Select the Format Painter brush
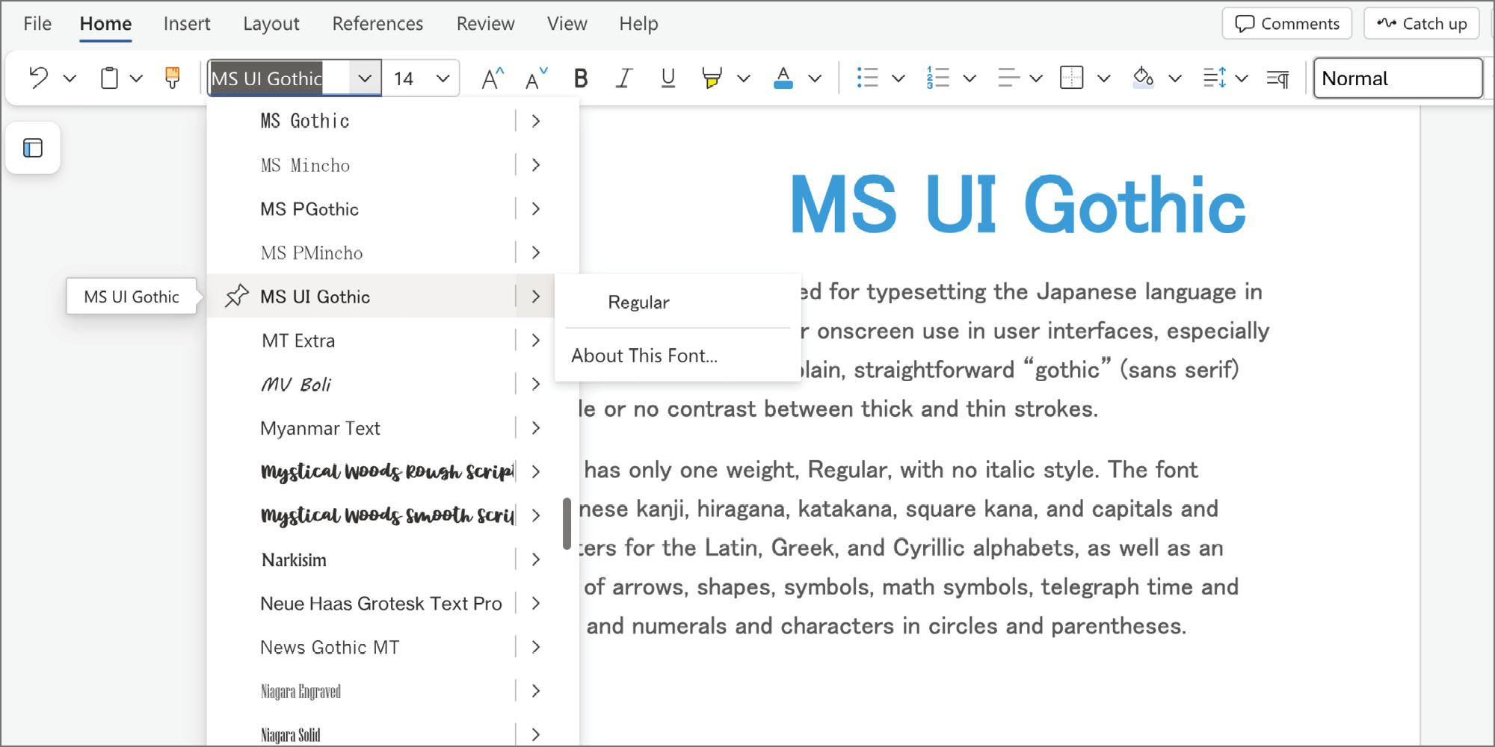1495x747 pixels. tap(173, 78)
